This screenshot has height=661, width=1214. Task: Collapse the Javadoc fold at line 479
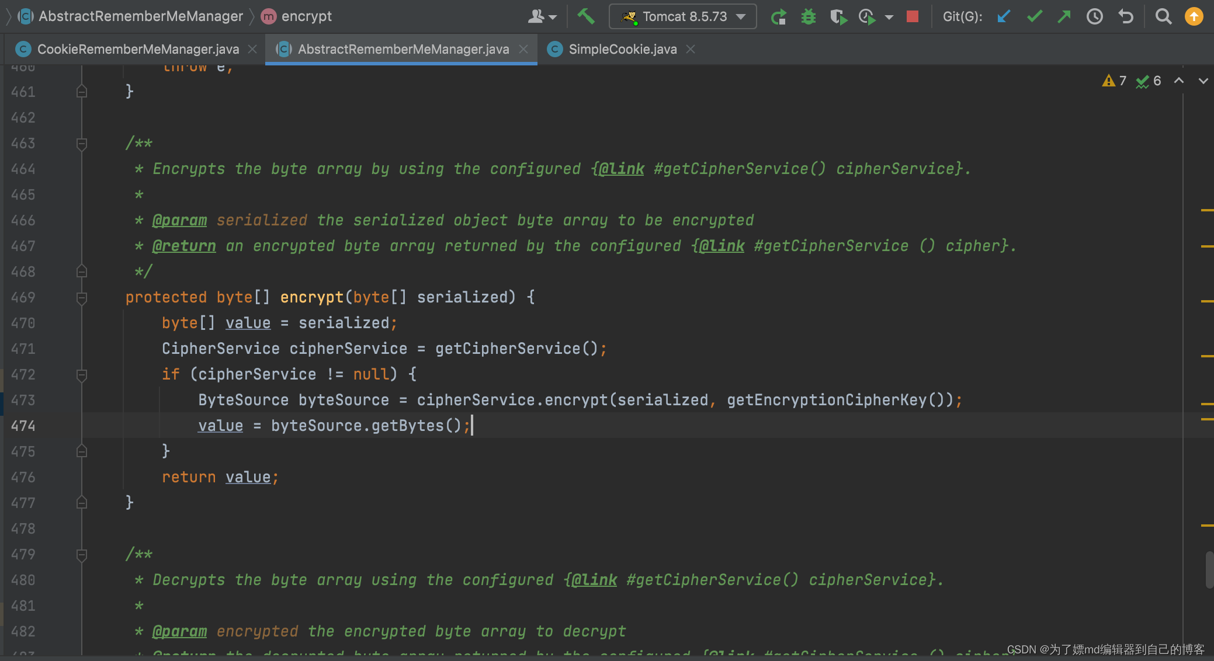pos(82,554)
